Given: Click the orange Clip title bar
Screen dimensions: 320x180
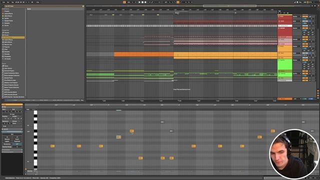Looking at the screenshot, I should point(12,104).
